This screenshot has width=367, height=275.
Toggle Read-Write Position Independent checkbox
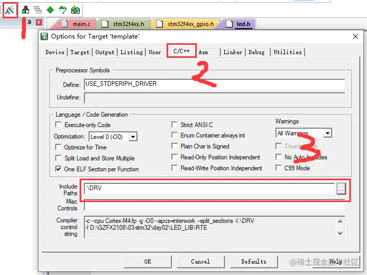tap(174, 168)
